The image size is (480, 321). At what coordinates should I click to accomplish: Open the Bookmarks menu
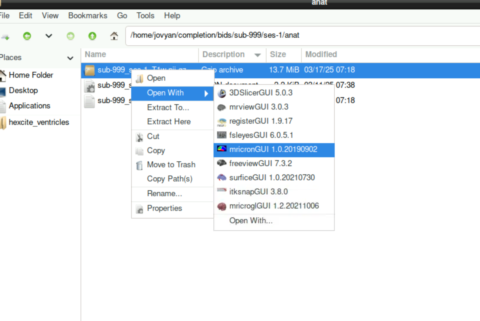[x=88, y=16]
